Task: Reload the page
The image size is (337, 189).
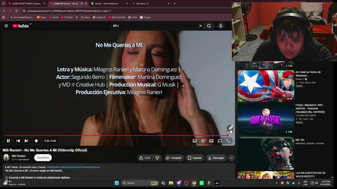Action: 16,11
